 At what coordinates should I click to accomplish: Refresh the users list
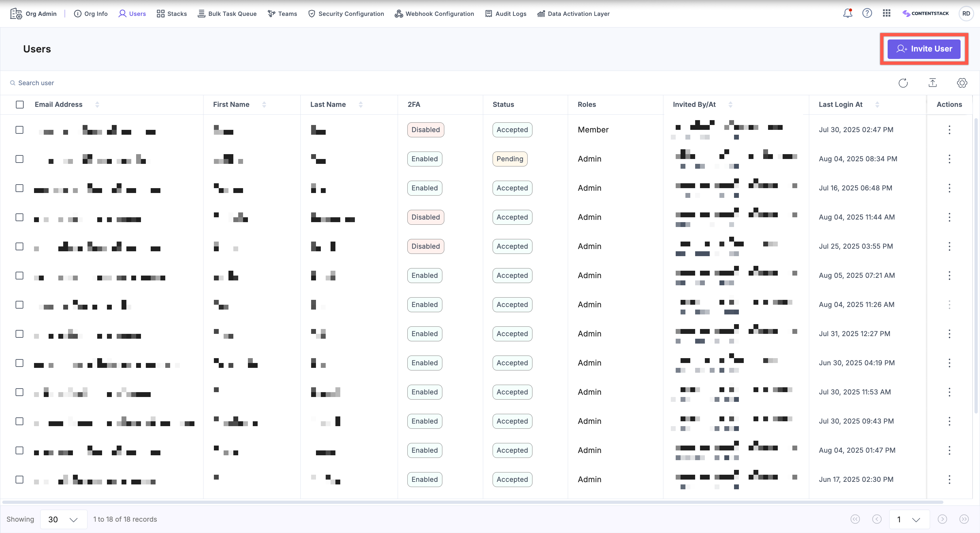point(903,83)
